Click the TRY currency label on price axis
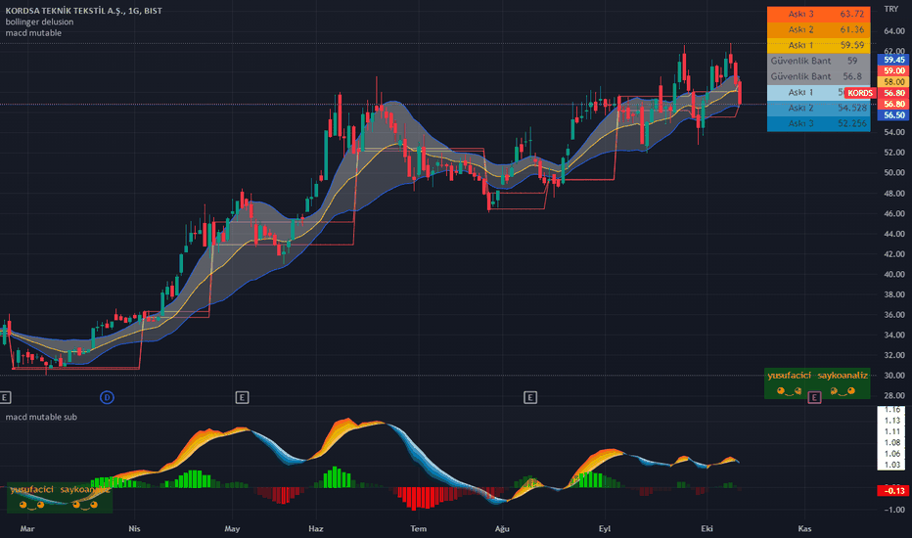Screen dimensions: 912x538 [891, 9]
